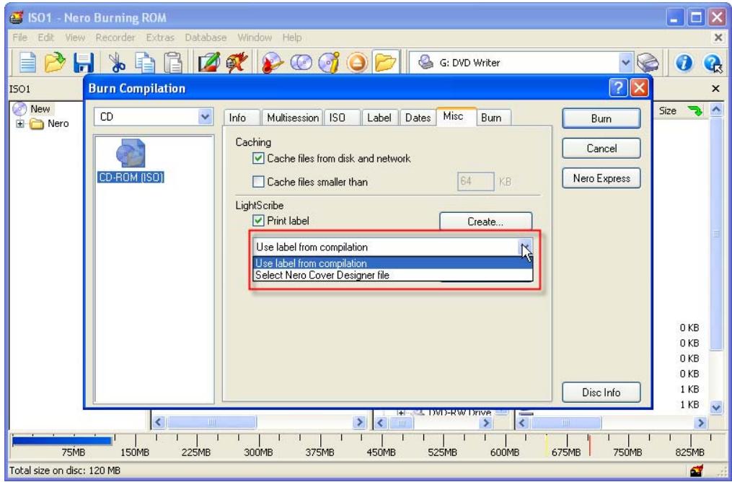The image size is (732, 482).
Task: Click the Cut scissors icon
Action: (117, 63)
